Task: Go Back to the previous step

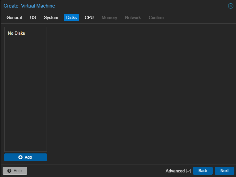Action: pyautogui.click(x=203, y=171)
